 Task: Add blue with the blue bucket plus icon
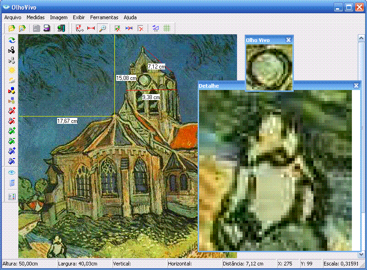point(12,151)
